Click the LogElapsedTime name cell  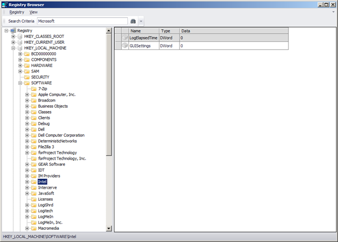pyautogui.click(x=144, y=38)
